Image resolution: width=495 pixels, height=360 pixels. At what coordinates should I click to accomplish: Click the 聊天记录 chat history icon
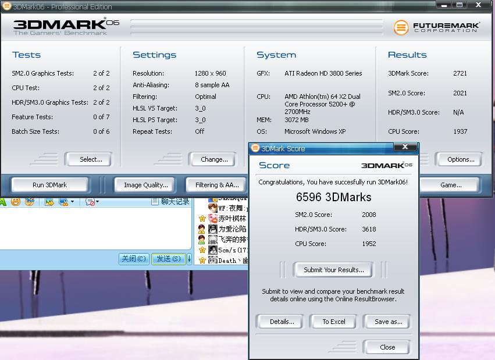click(155, 201)
